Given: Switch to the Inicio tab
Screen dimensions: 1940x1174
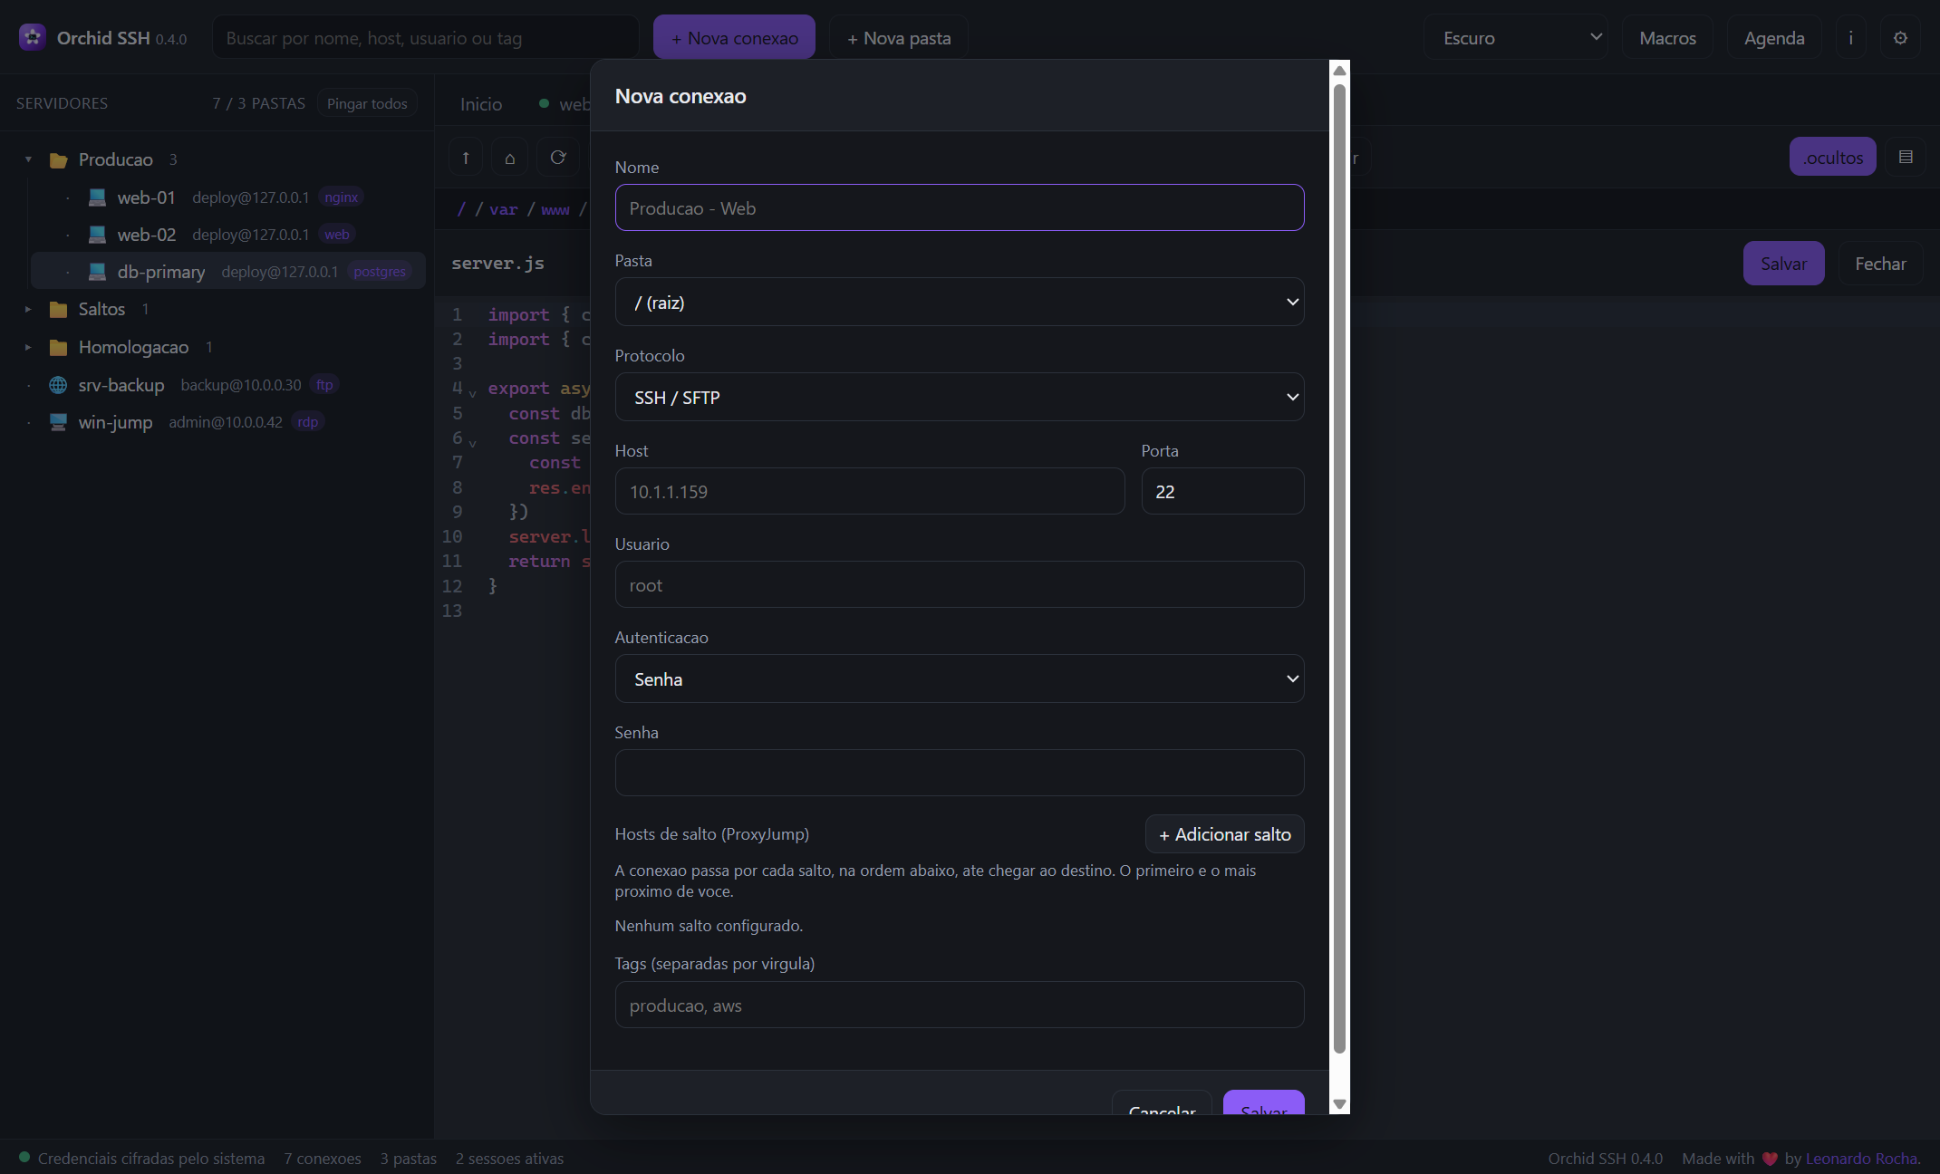Looking at the screenshot, I should click(481, 104).
